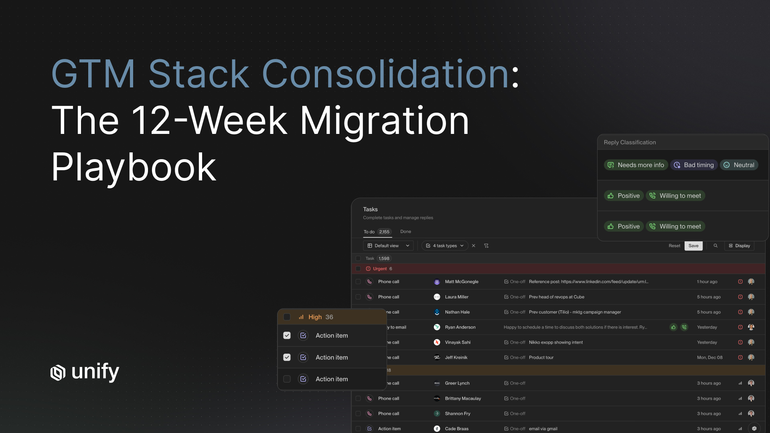Expand the 4 task types dropdown
770x433 pixels.
point(445,246)
